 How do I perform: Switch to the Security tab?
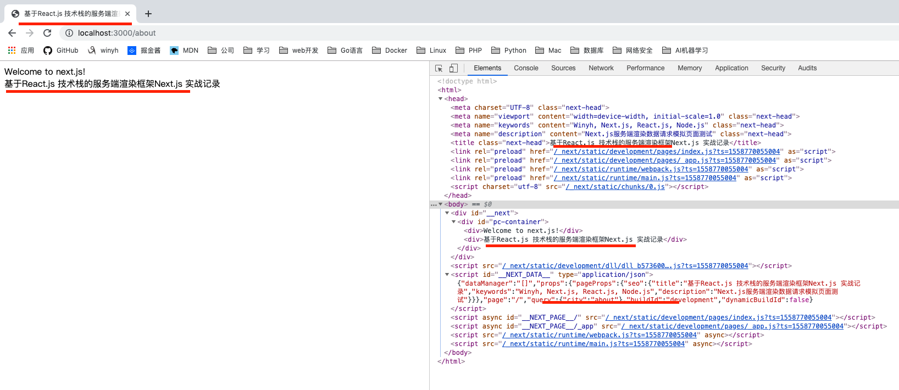coord(773,68)
